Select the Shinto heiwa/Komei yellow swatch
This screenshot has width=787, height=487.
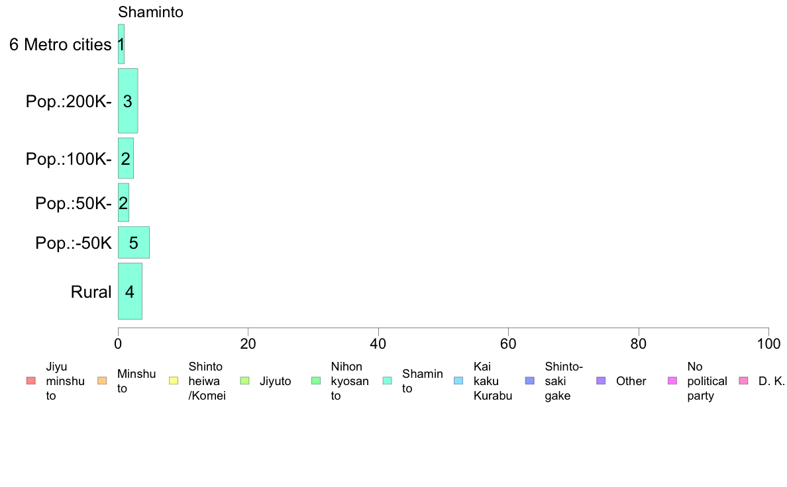pyautogui.click(x=174, y=380)
